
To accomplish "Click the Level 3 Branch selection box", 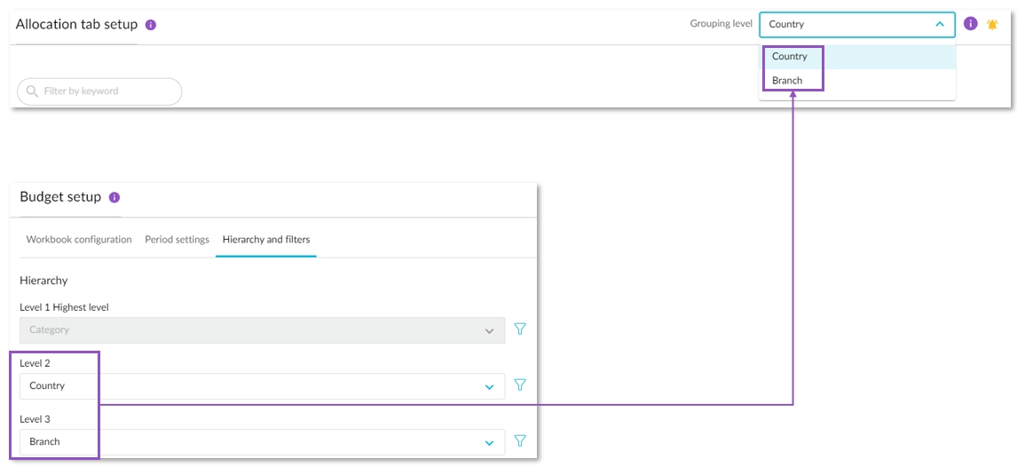I will click(x=248, y=442).
